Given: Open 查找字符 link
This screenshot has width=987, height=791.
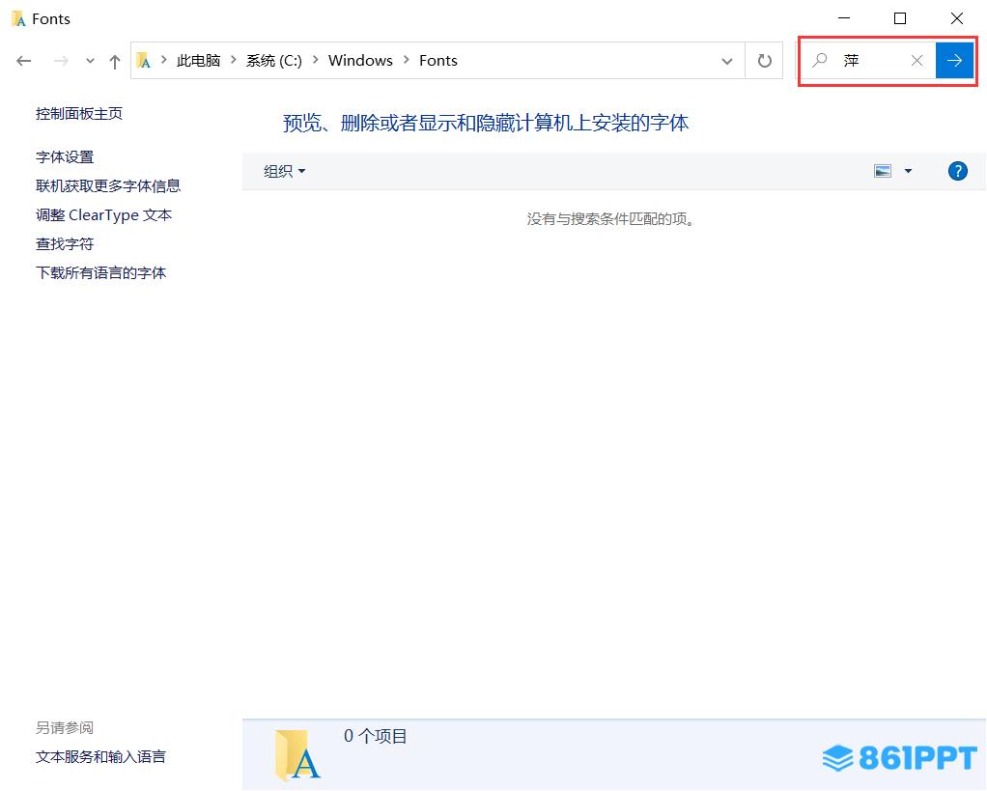Looking at the screenshot, I should coord(64,244).
